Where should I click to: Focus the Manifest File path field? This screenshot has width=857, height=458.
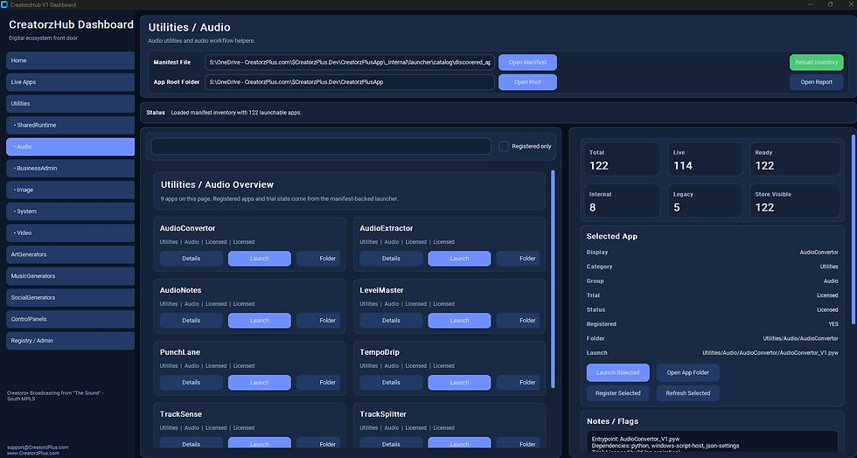[x=350, y=62]
